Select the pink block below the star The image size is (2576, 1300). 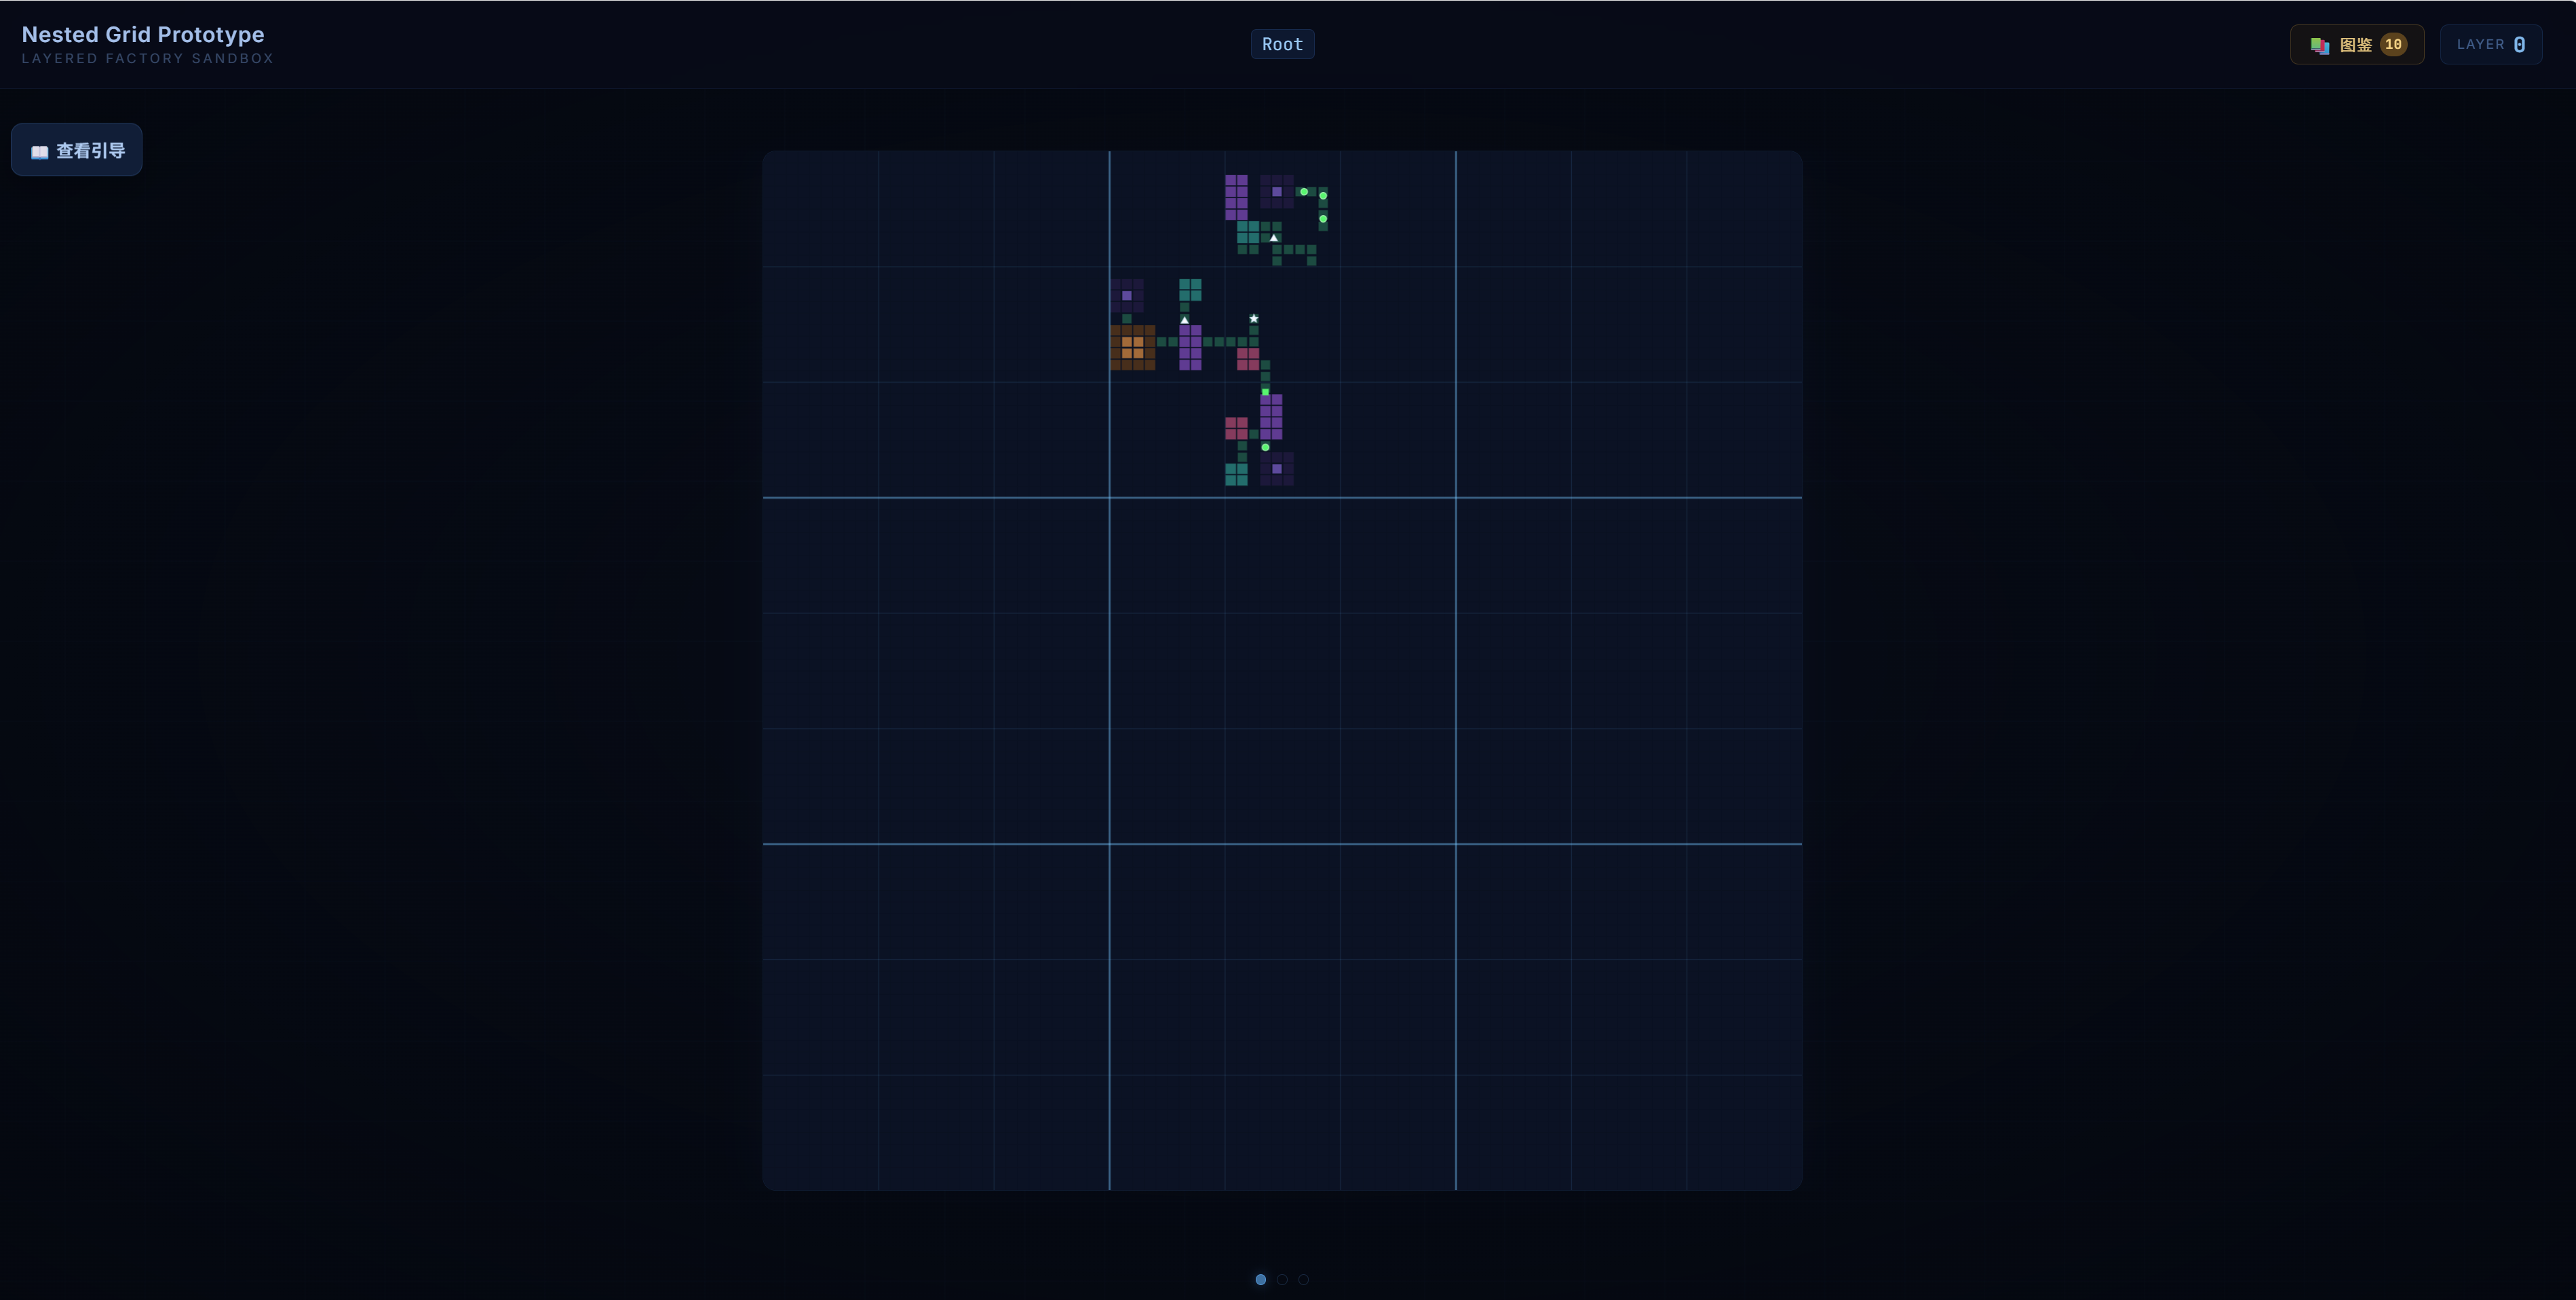[x=1247, y=359]
